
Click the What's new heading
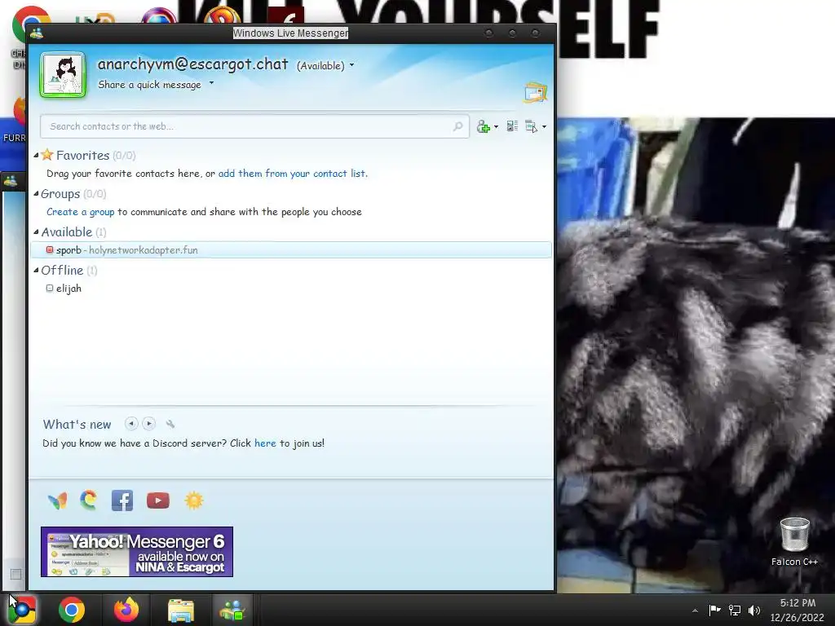pyautogui.click(x=77, y=424)
